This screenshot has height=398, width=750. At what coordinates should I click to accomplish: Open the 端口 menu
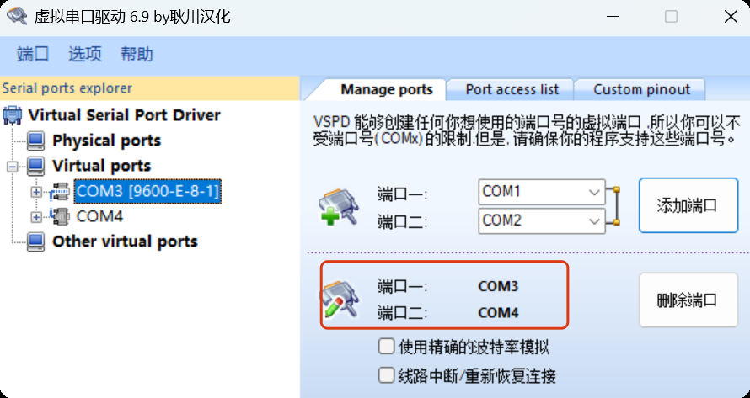33,54
